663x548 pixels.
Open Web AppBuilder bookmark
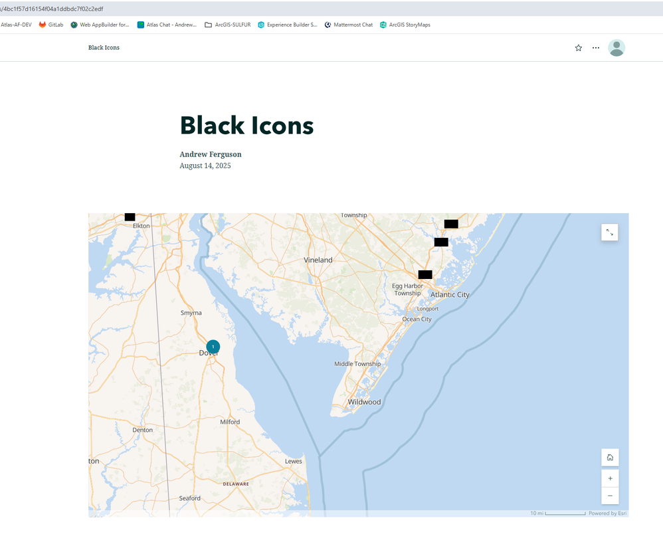[x=100, y=25]
